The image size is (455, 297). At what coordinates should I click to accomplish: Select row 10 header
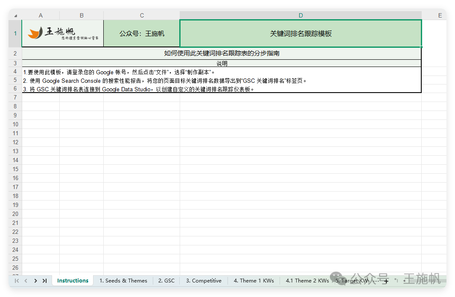pyautogui.click(x=15, y=125)
